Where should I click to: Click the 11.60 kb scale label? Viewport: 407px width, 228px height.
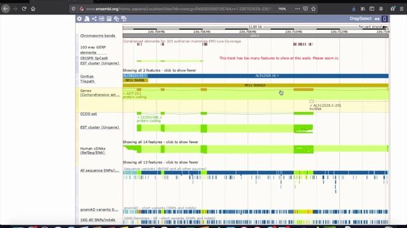(x=255, y=27)
